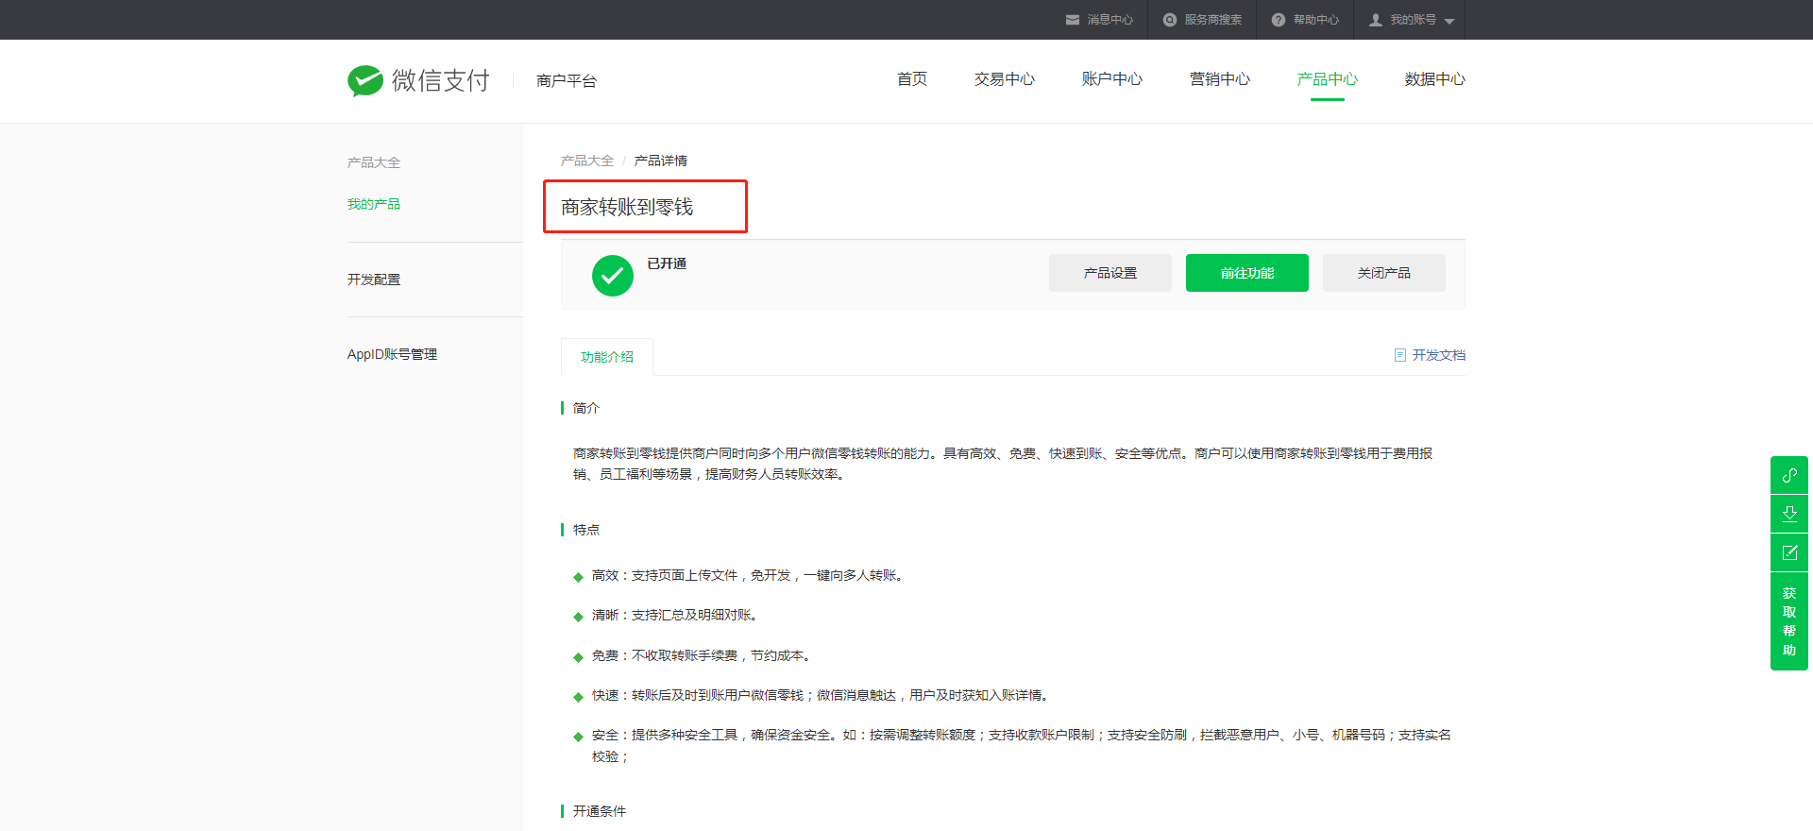
Task: Click the my account user icon
Action: pyautogui.click(x=1376, y=20)
